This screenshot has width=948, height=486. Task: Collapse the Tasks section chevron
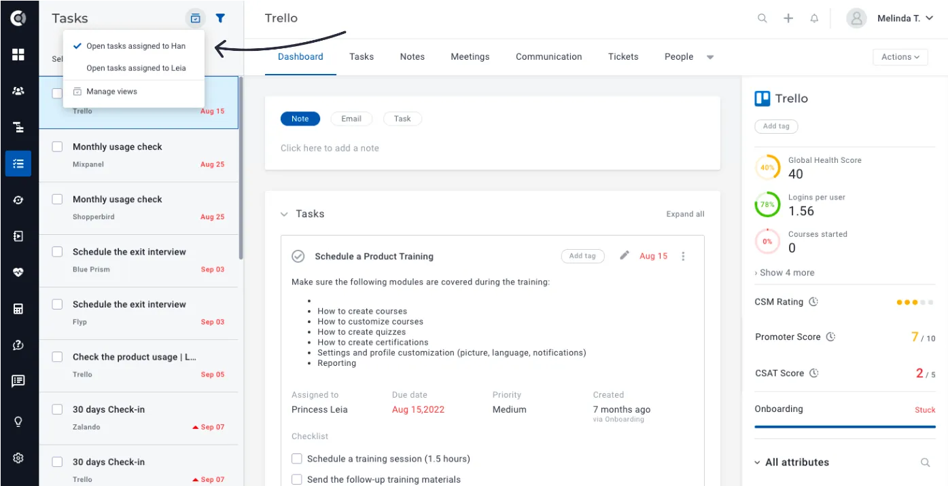[284, 214]
